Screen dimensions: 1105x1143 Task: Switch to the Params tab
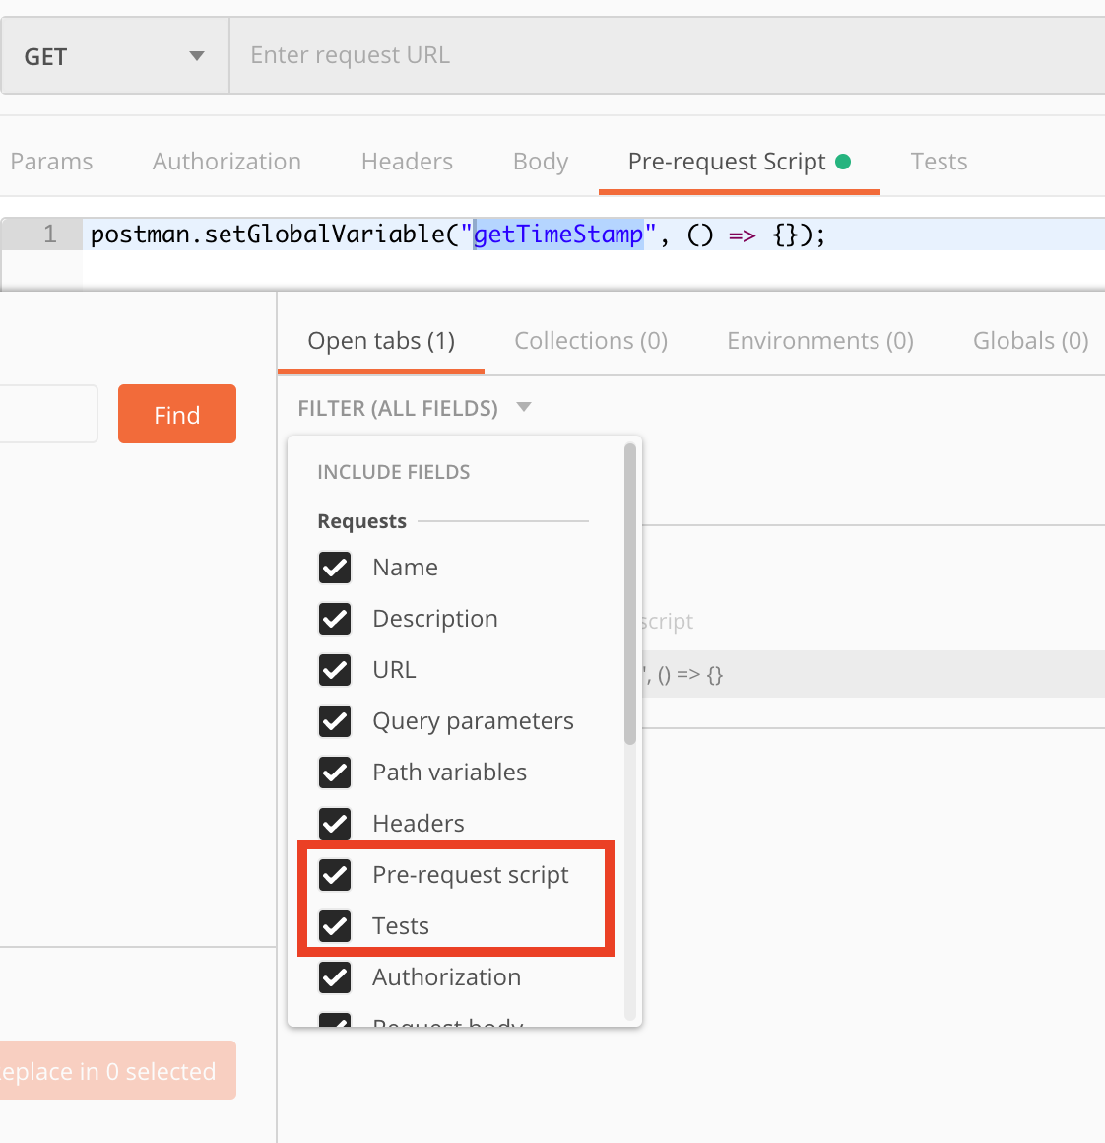coord(51,161)
